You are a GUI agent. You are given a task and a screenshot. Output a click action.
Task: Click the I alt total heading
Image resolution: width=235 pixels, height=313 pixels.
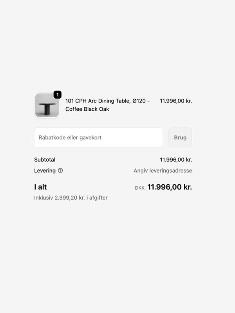pyautogui.click(x=40, y=187)
